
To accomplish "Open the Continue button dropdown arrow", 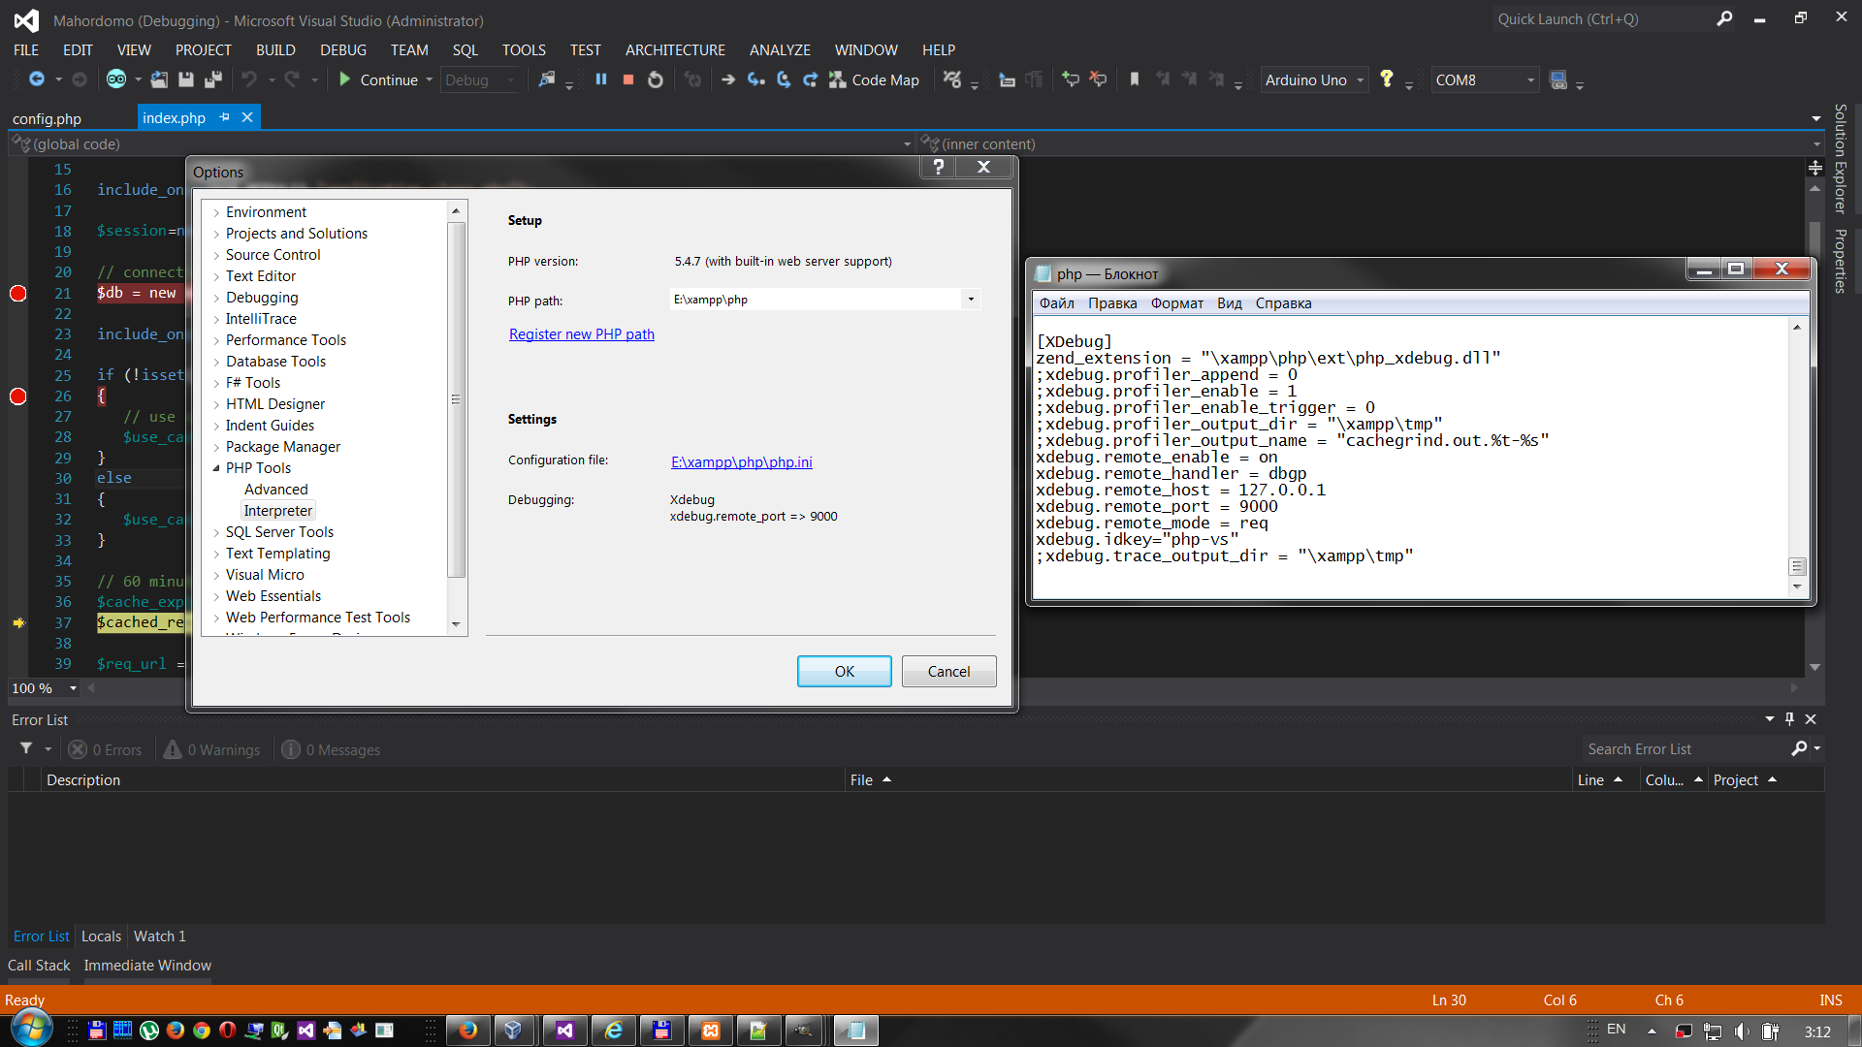I will [430, 79].
